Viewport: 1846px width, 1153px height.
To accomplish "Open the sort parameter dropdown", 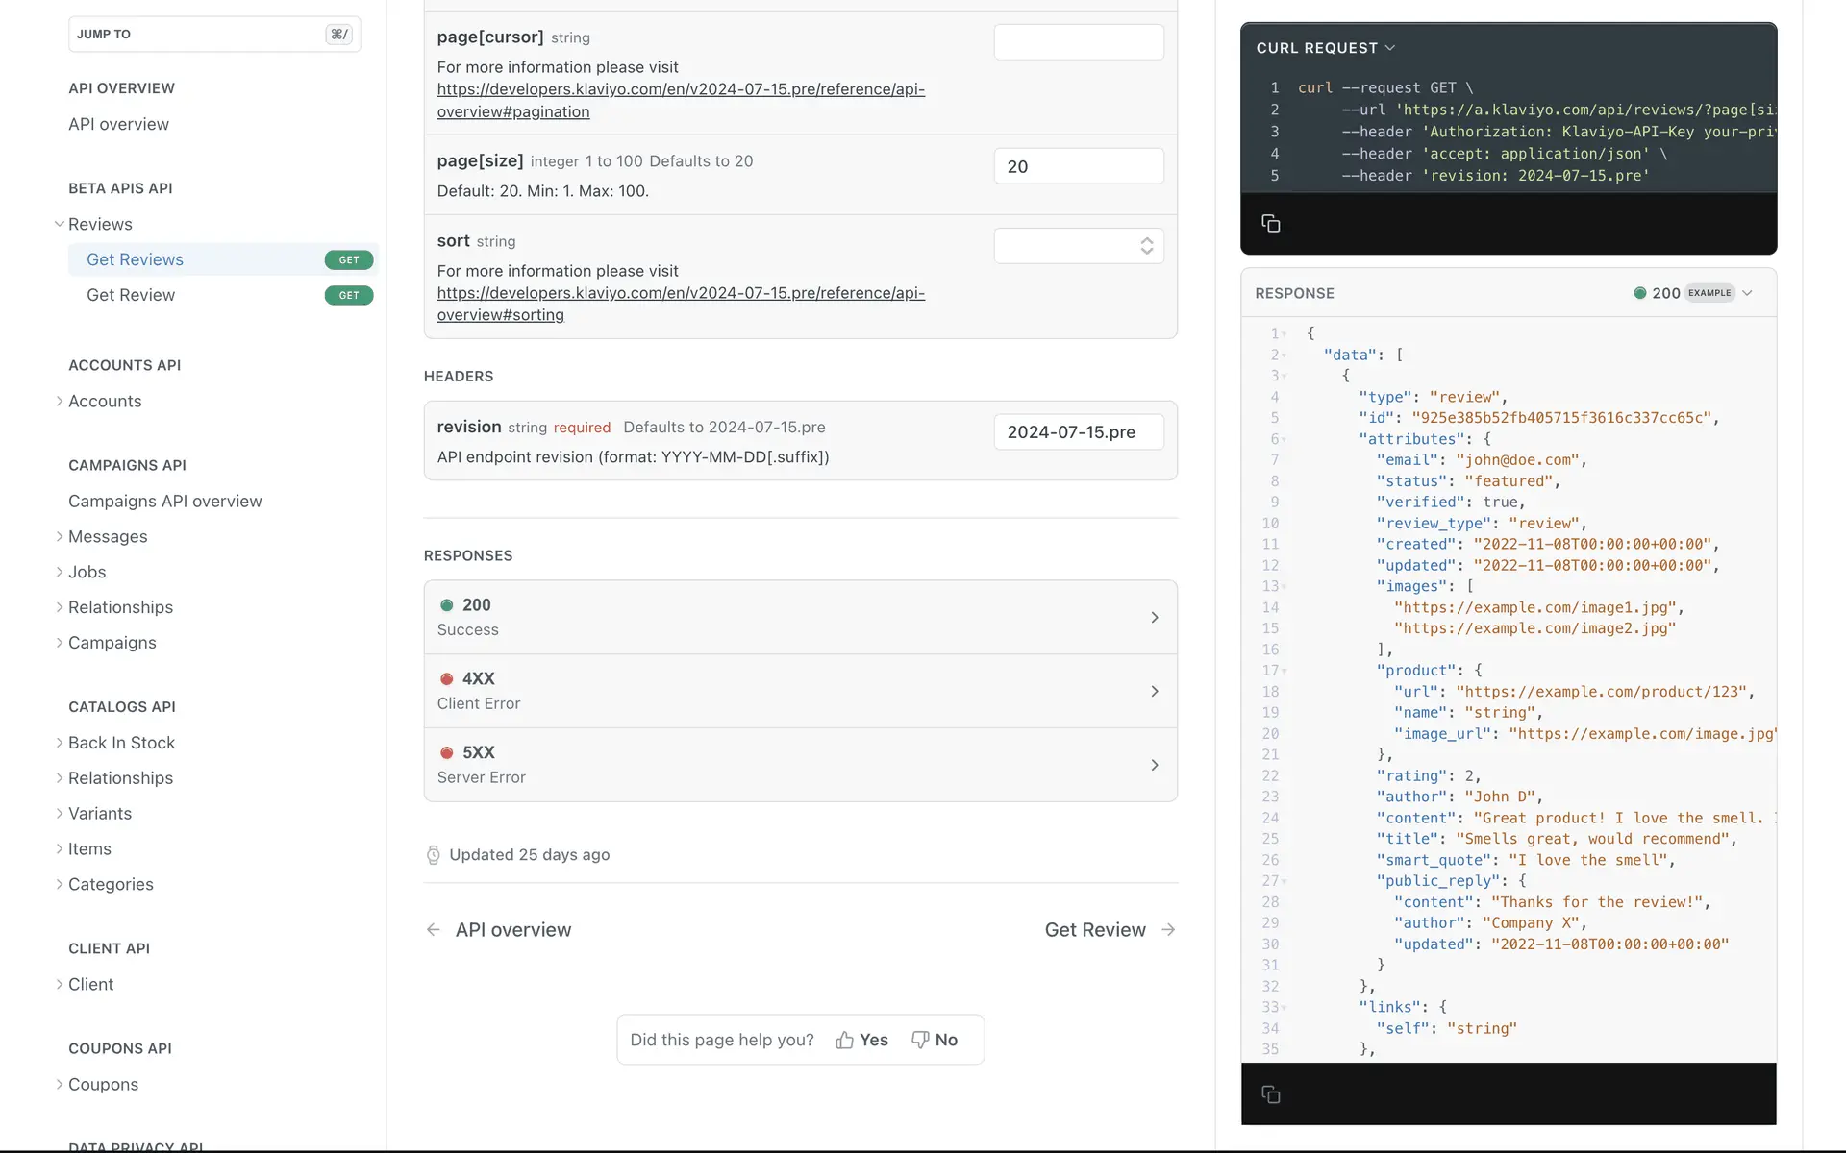I will [x=1079, y=246].
